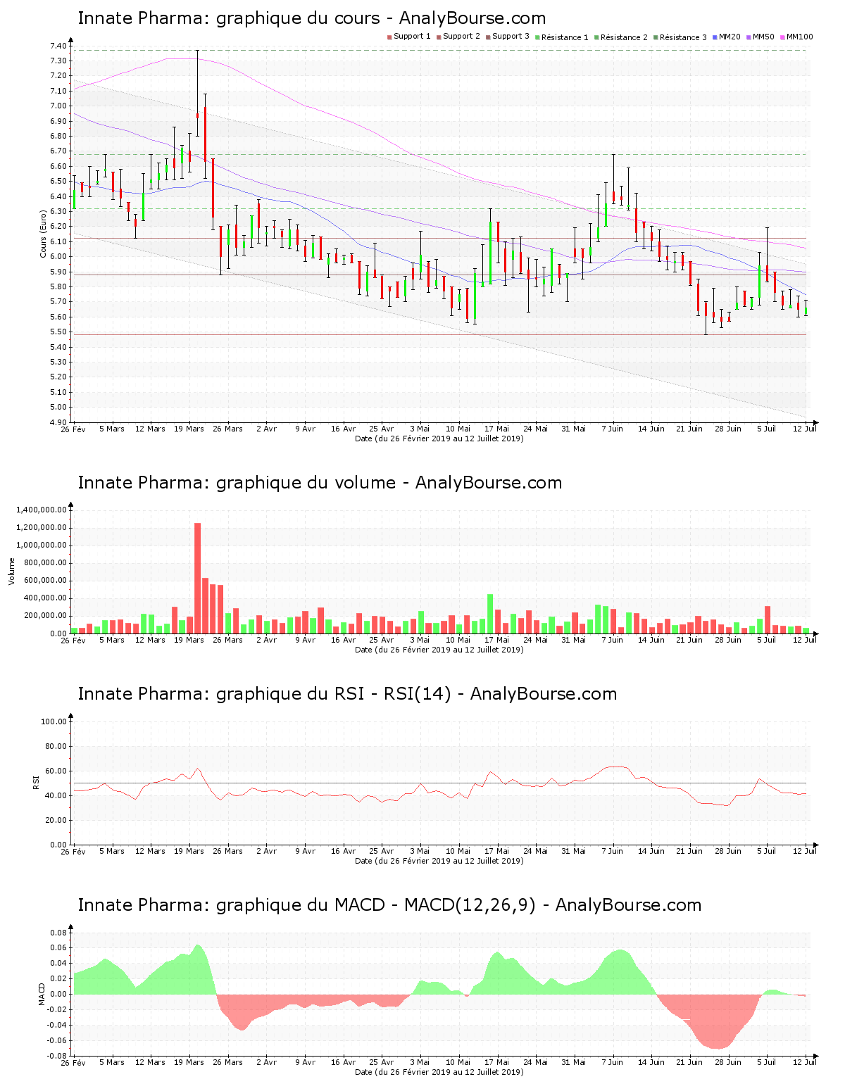
Task: Click the 0.08 MACD axis value
Action: click(58, 933)
